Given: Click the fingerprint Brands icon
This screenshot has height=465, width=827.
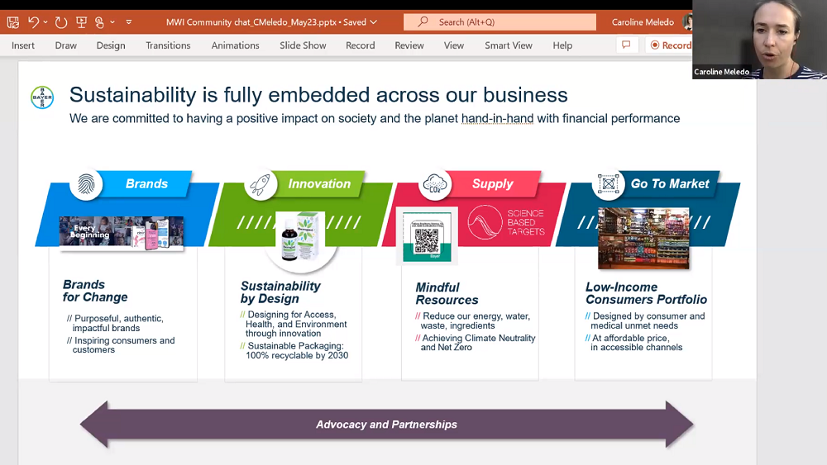Looking at the screenshot, I should pyautogui.click(x=86, y=184).
